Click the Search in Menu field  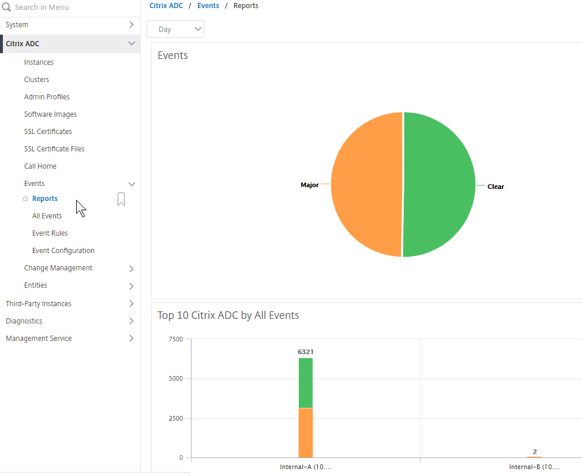[x=70, y=7]
